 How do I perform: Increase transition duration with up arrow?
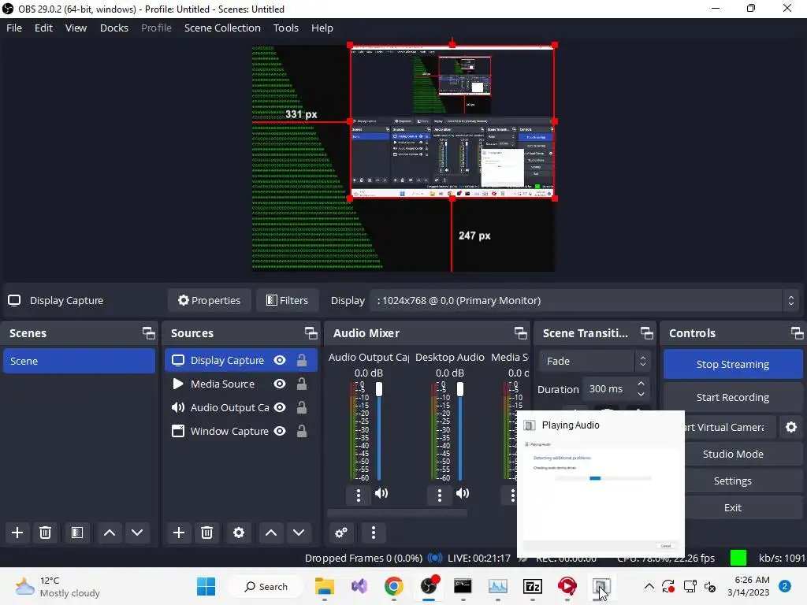[641, 384]
